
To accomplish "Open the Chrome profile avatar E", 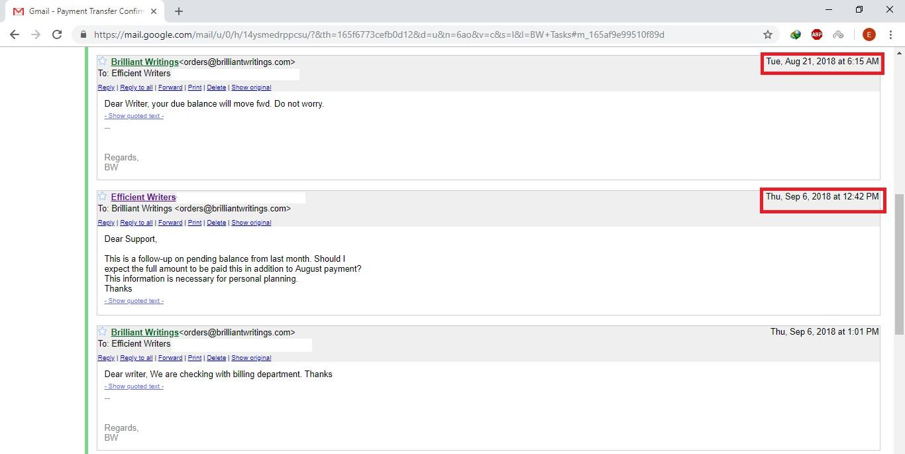I will coord(869,34).
